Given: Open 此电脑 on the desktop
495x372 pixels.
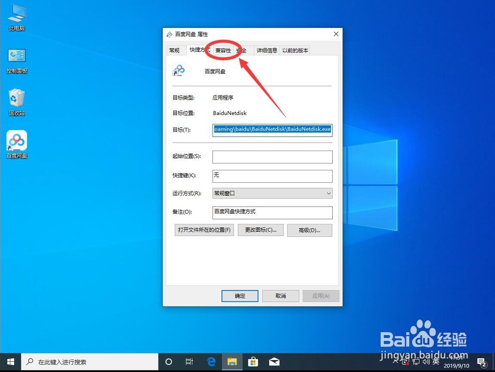Looking at the screenshot, I should [x=16, y=15].
